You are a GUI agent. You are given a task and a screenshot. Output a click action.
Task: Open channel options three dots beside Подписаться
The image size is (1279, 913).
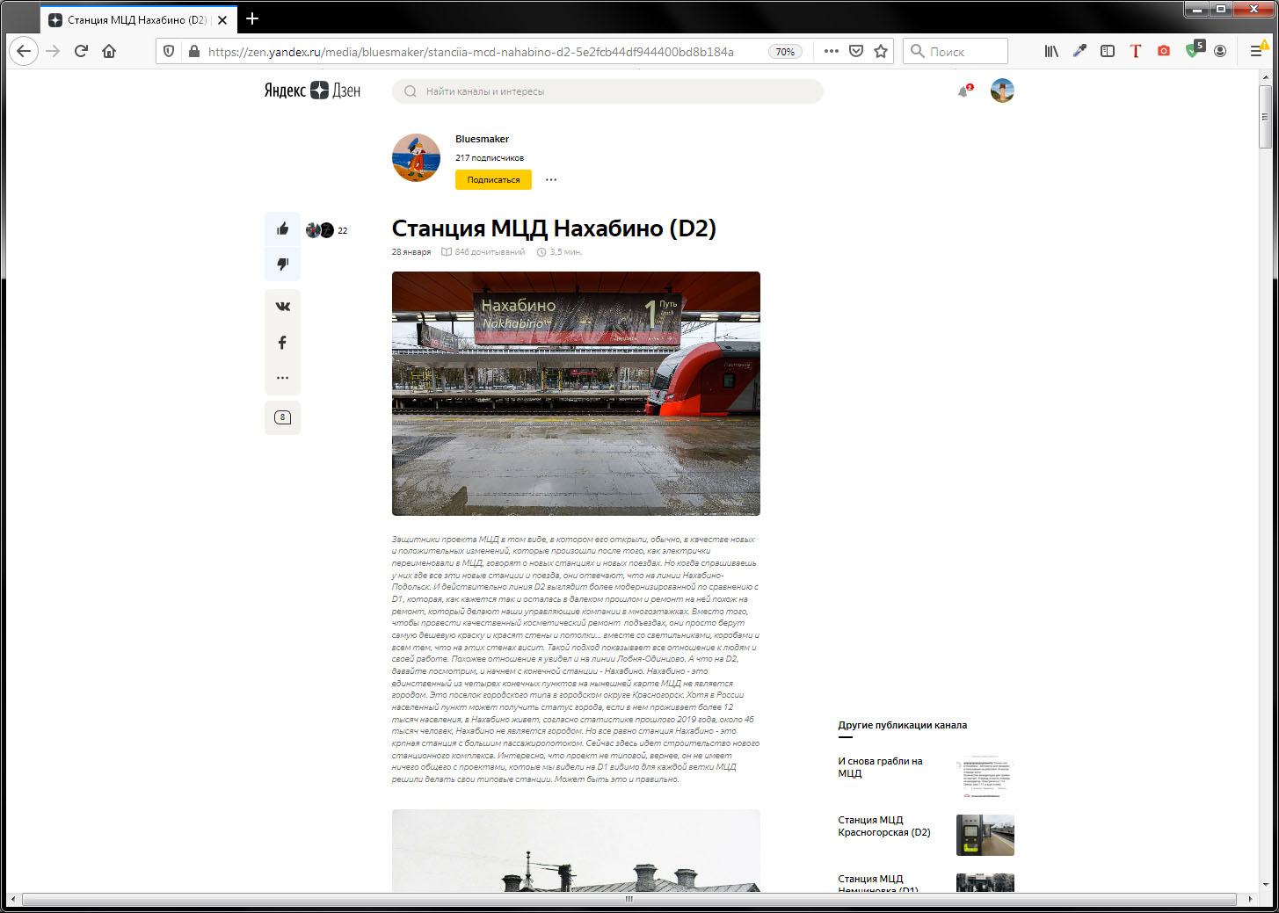coord(551,179)
